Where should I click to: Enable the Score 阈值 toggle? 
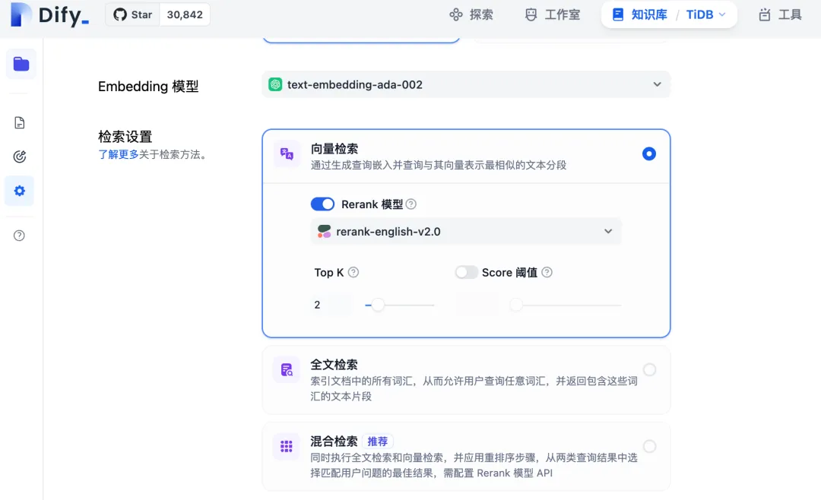click(466, 272)
